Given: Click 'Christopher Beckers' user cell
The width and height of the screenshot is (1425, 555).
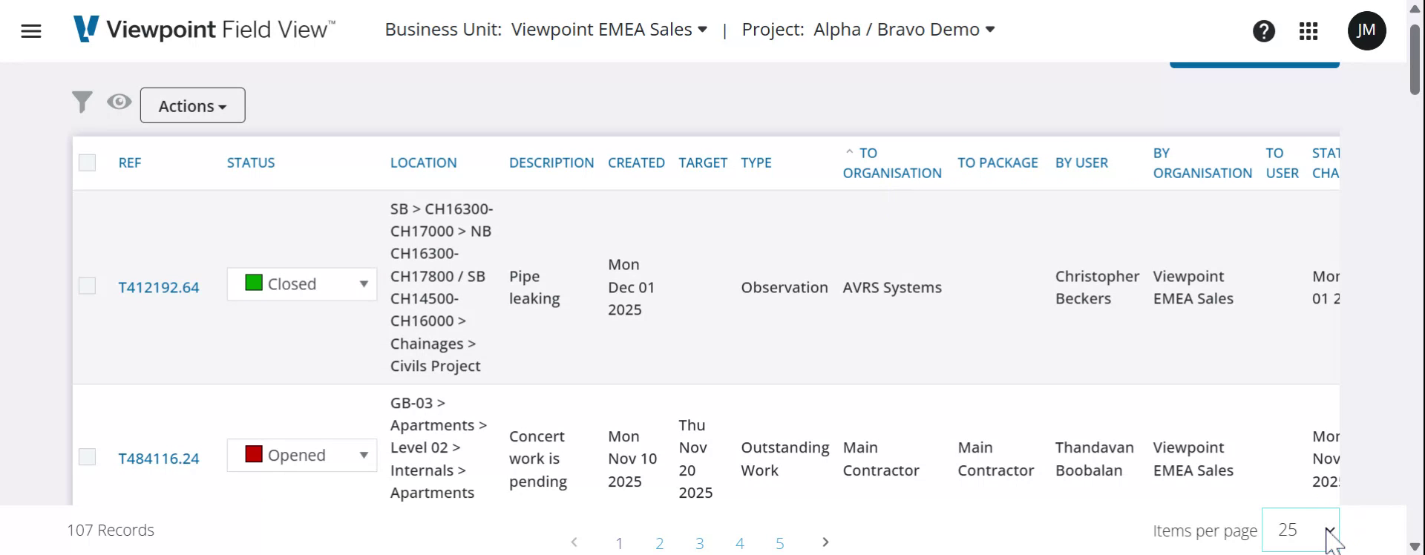Looking at the screenshot, I should 1097,287.
